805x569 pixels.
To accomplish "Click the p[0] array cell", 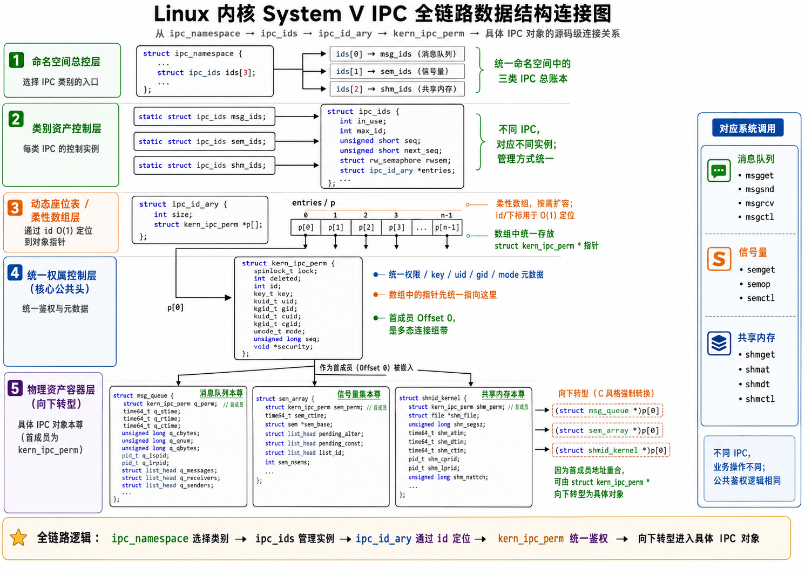I will tap(306, 228).
